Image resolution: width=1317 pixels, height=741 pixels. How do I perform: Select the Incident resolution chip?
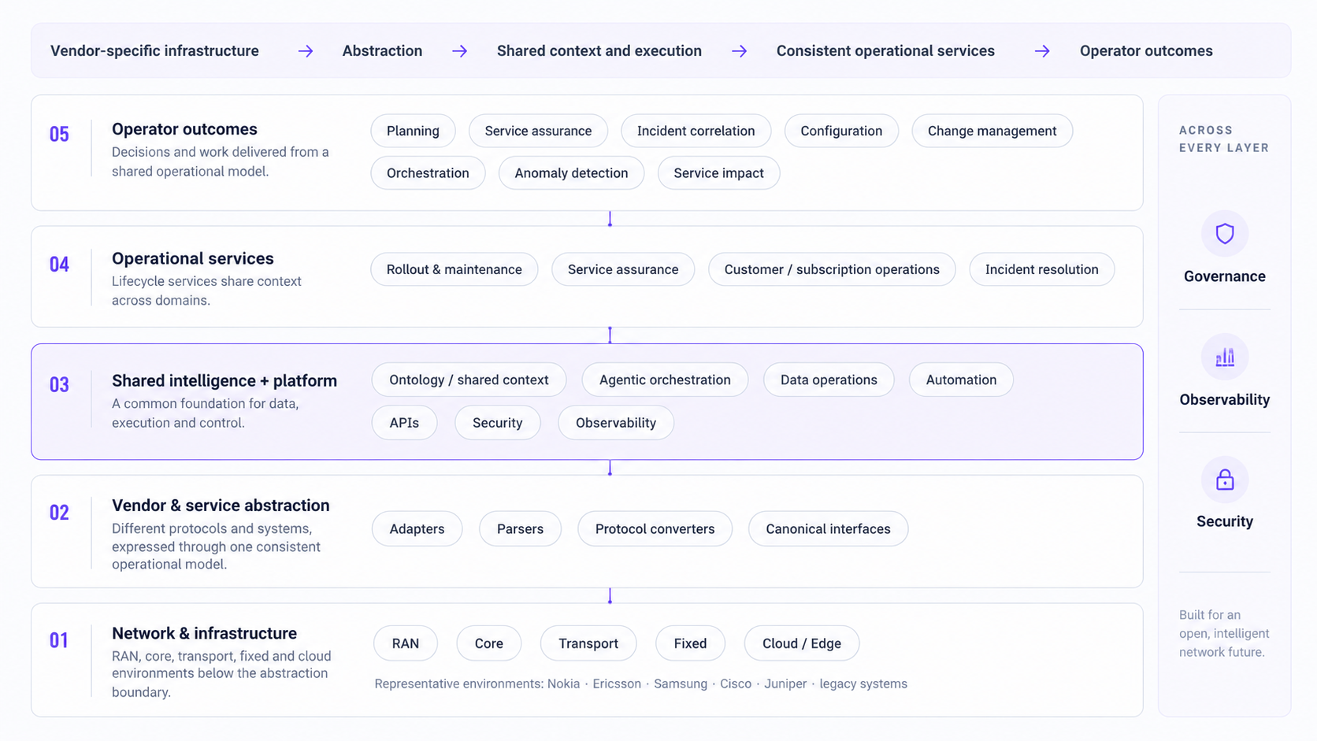[1041, 269]
